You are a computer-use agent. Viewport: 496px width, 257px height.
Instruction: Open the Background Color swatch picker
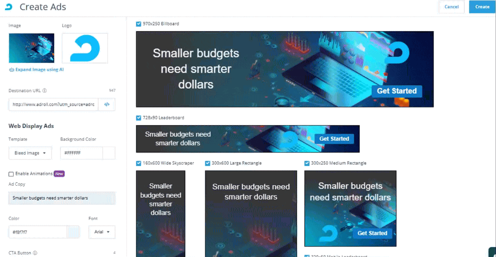click(x=109, y=153)
